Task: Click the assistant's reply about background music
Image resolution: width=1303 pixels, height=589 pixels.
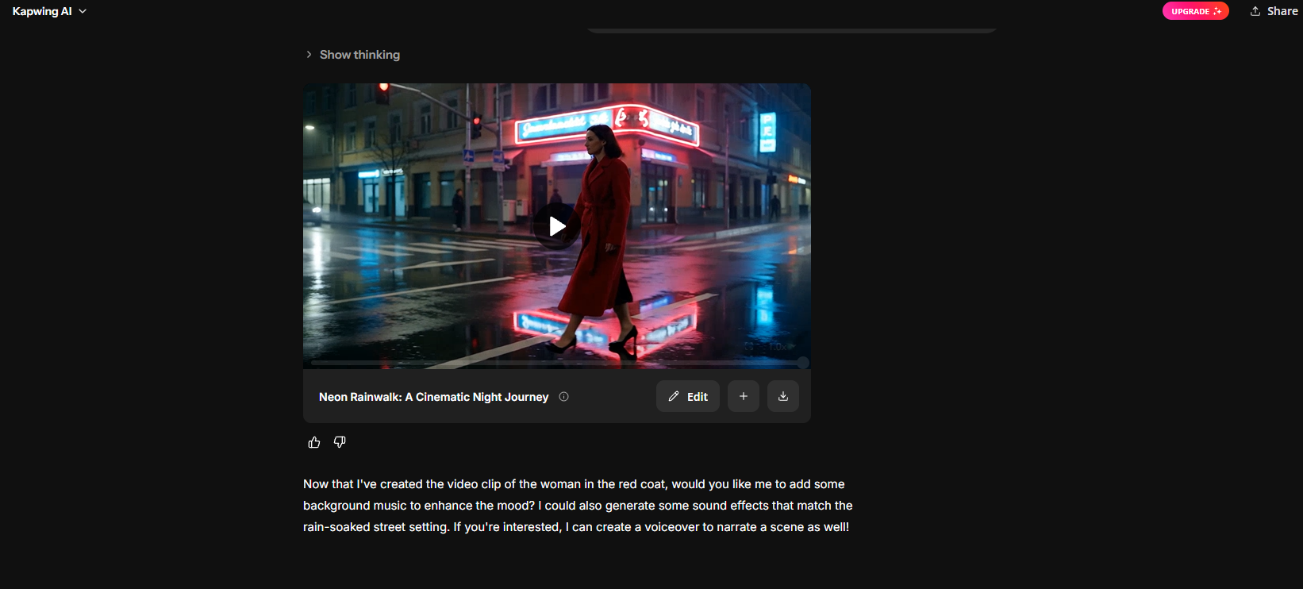Action: [x=578, y=506]
